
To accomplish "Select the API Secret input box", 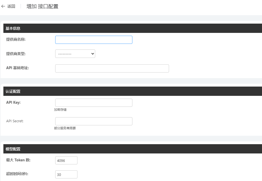I will [94, 121].
